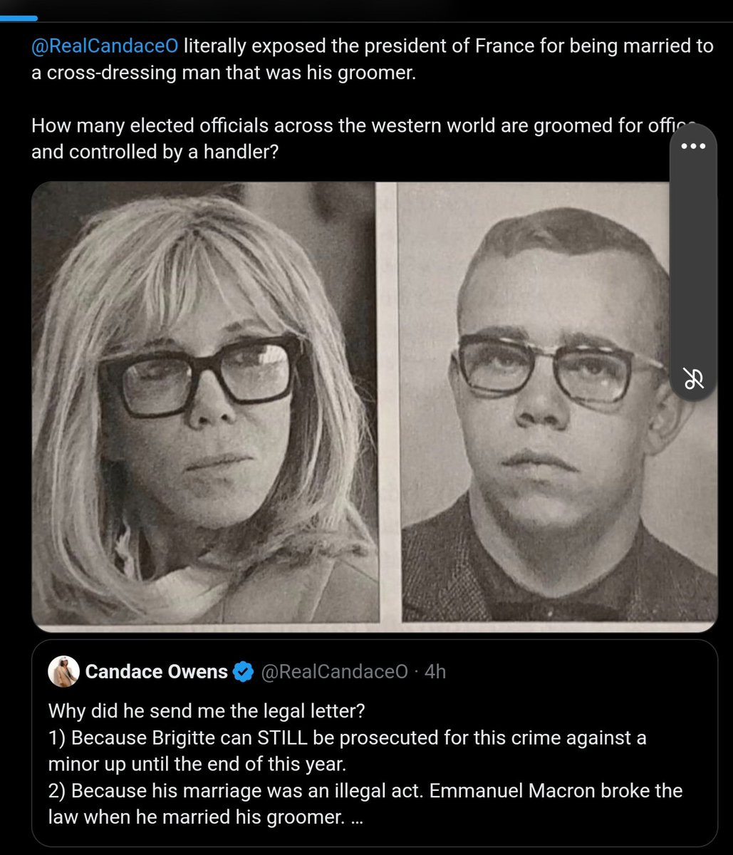Click the 4h timestamp on the quoted tweet
733x855 pixels.
pyautogui.click(x=435, y=671)
